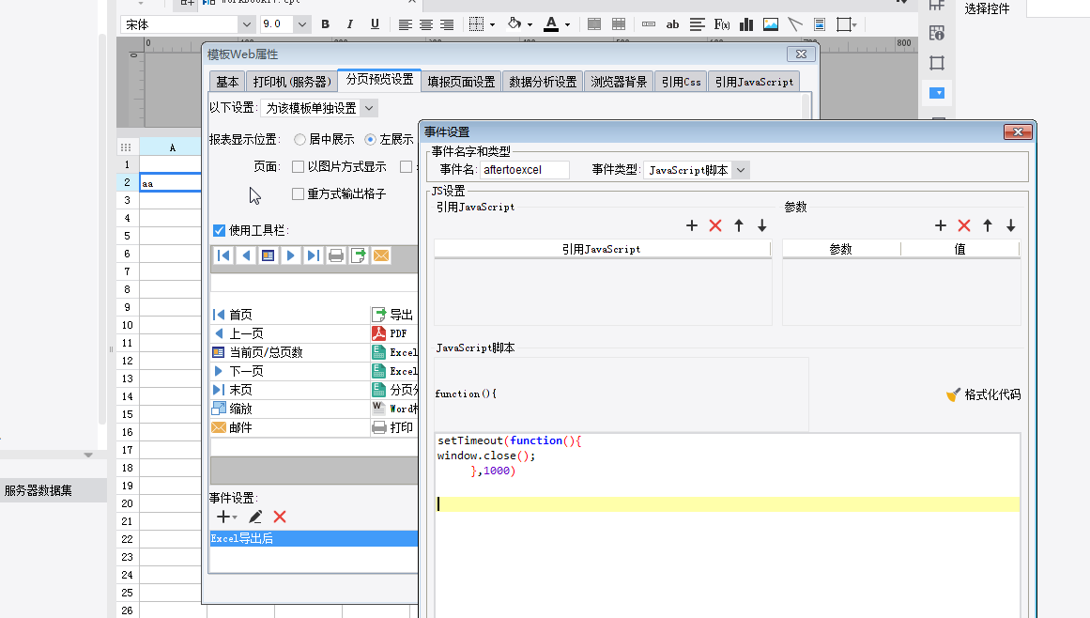Click the export icon in the toolbar preview
The width and height of the screenshot is (1090, 618).
(x=358, y=255)
